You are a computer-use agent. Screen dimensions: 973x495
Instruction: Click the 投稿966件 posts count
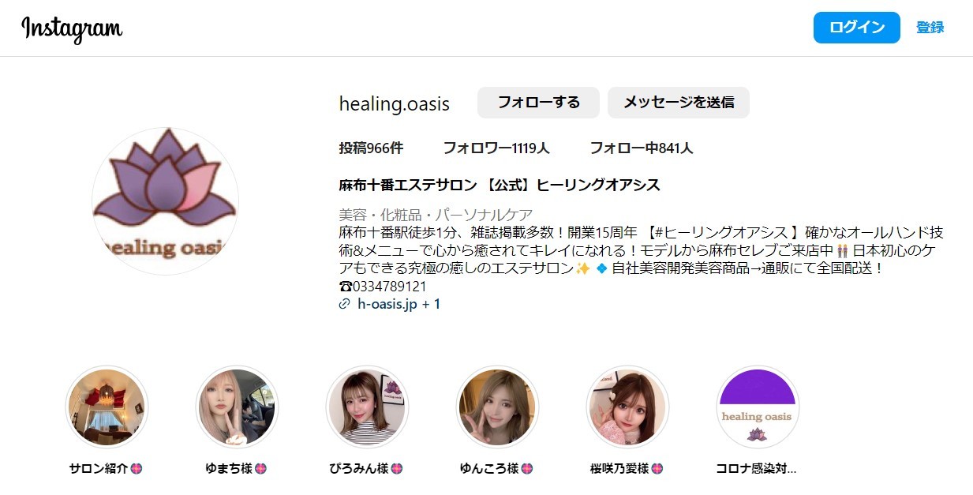tap(371, 148)
